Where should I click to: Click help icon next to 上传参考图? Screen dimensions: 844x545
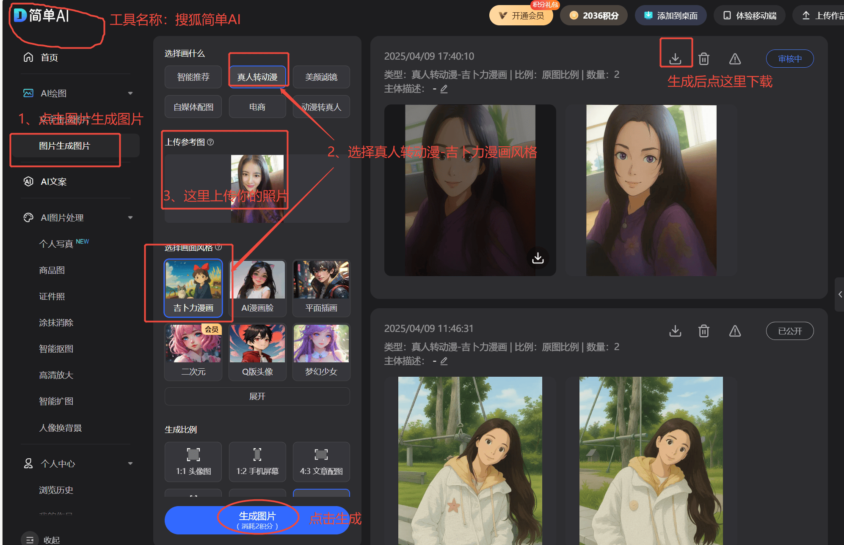pos(211,142)
